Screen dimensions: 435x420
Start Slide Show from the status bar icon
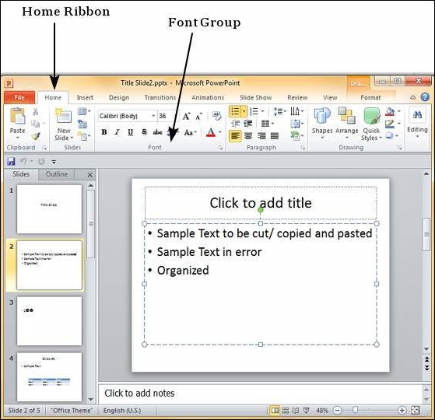[x=307, y=411]
